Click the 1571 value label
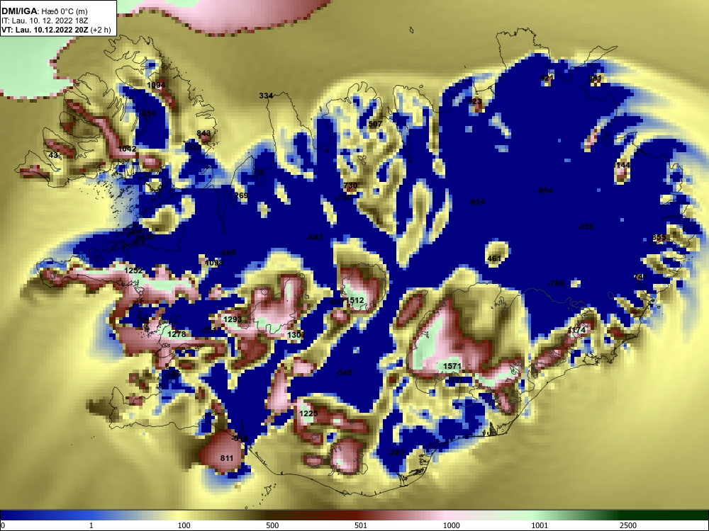This screenshot has width=709, height=531. 452,366
